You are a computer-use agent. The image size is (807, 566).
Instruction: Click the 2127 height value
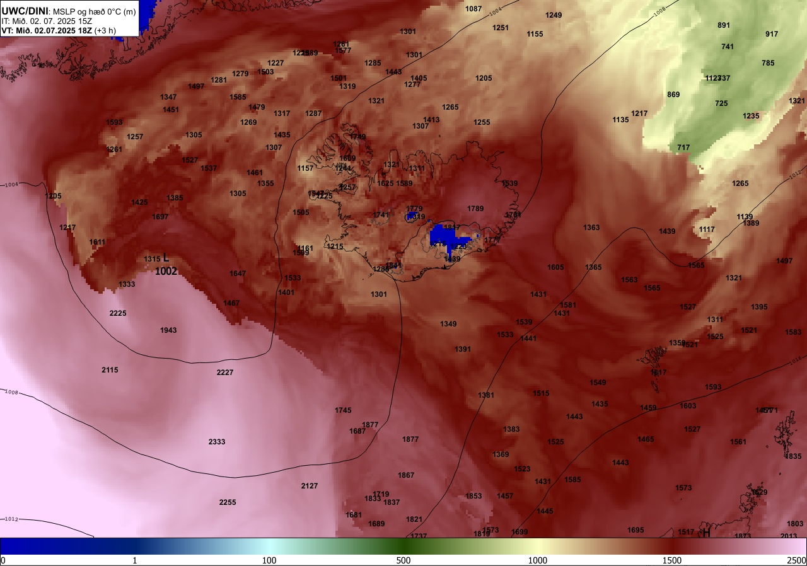310,486
